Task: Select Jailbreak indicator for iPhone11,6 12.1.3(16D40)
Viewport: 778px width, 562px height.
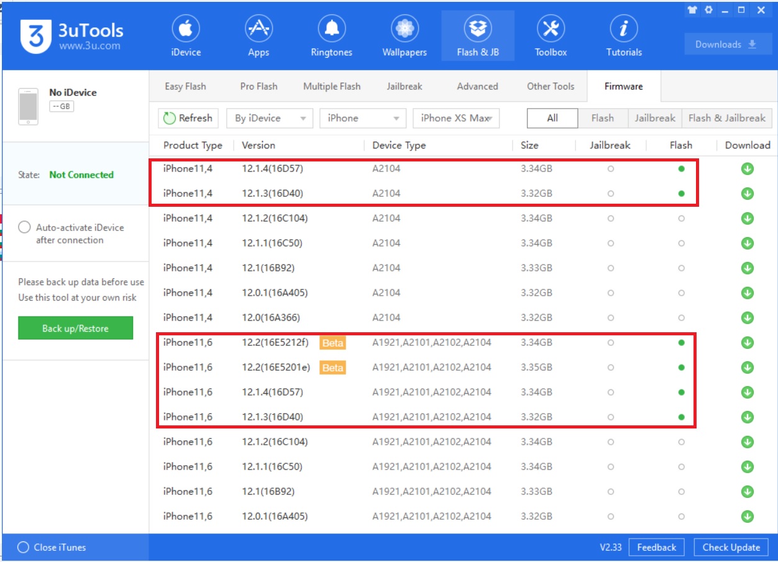Action: click(x=611, y=417)
